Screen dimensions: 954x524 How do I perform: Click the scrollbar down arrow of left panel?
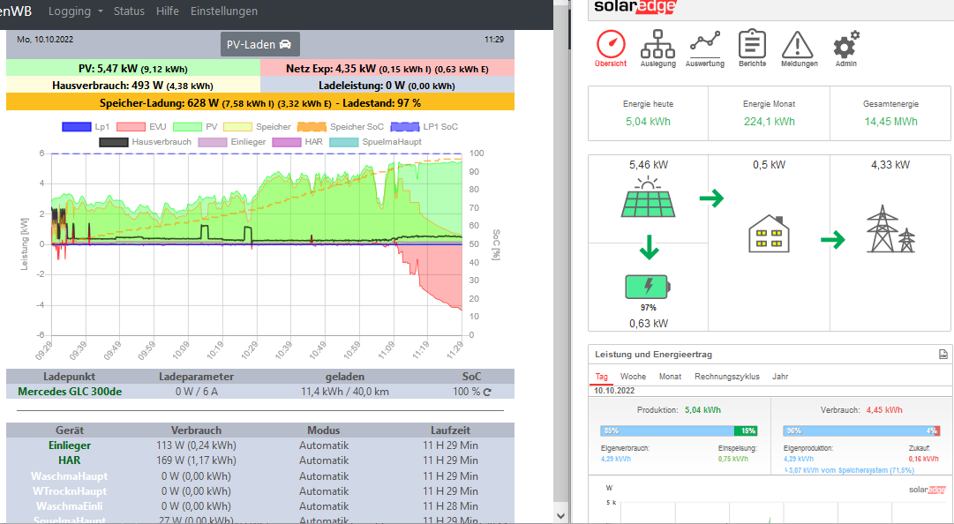click(562, 514)
